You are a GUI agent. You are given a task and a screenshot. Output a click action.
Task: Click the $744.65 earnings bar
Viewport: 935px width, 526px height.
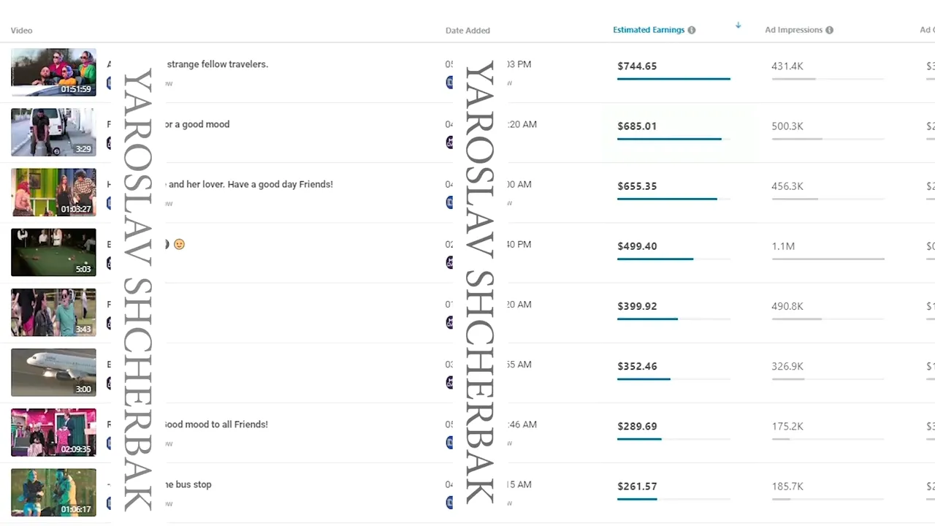pos(673,79)
